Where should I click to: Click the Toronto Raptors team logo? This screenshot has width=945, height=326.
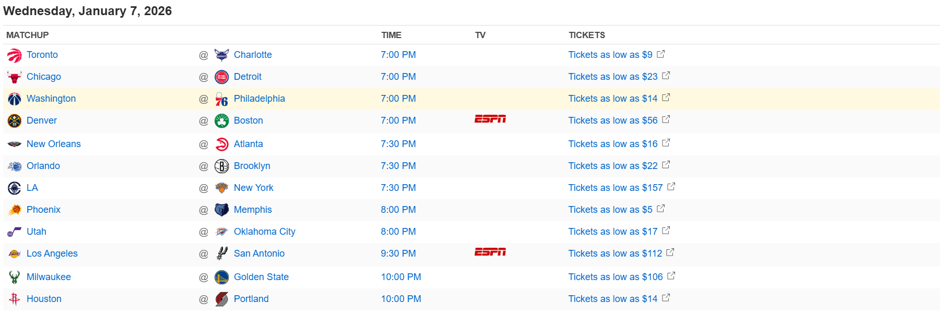[x=15, y=55]
